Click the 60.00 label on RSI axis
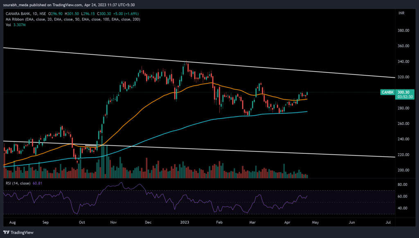Image resolution: width=419 pixels, height=238 pixels. 403,196
